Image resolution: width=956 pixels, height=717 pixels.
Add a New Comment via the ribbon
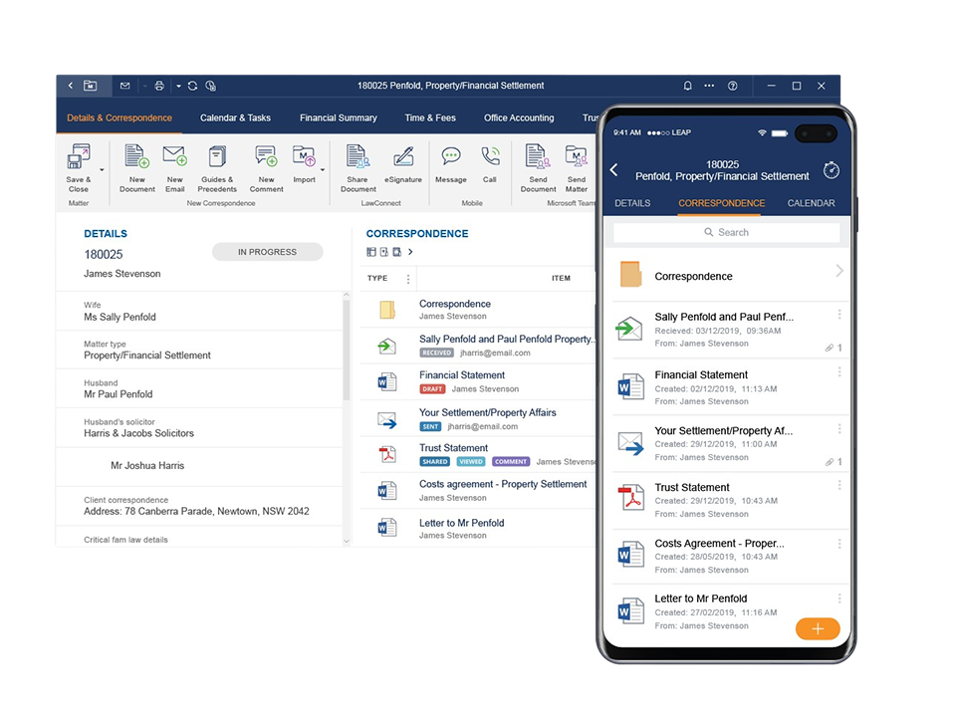266,157
